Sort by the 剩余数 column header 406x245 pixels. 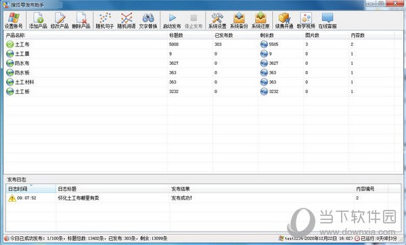(x=281, y=35)
